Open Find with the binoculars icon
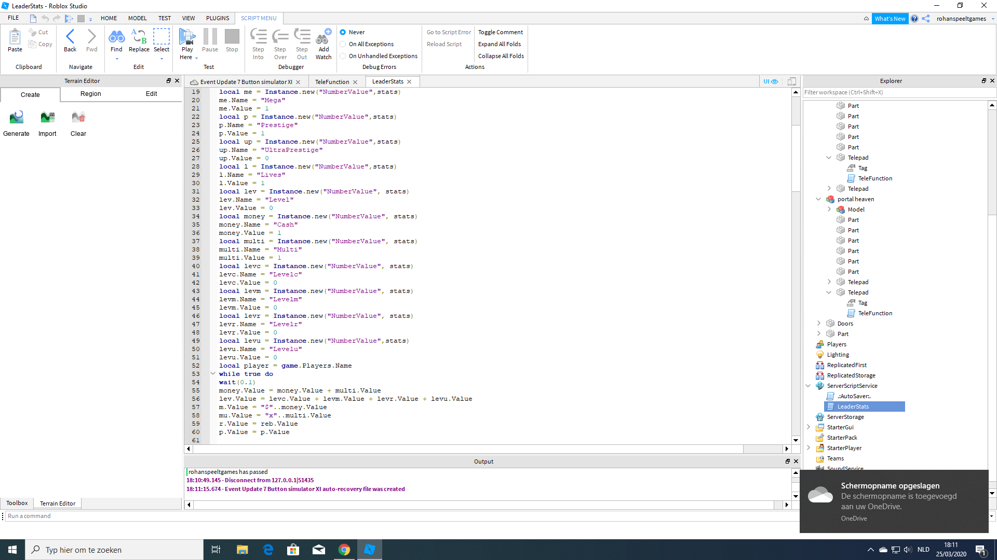The image size is (997, 560). (x=116, y=36)
